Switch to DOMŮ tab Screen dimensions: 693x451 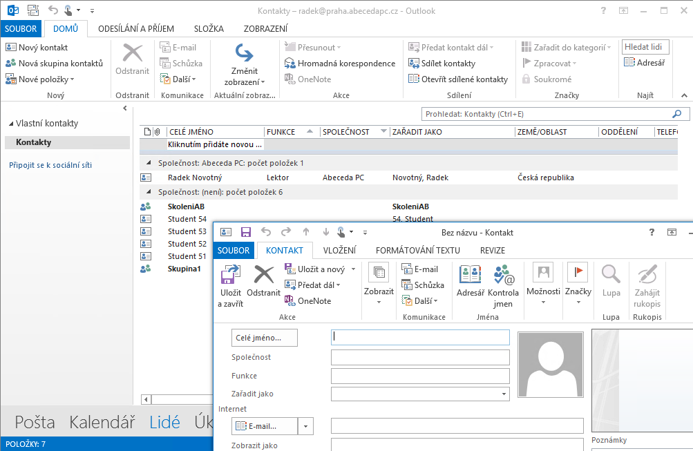point(66,29)
